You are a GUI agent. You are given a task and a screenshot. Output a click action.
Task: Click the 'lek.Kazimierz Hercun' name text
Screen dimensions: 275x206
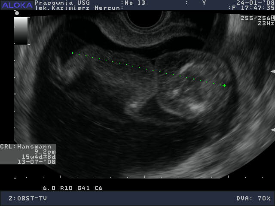click(77, 8)
